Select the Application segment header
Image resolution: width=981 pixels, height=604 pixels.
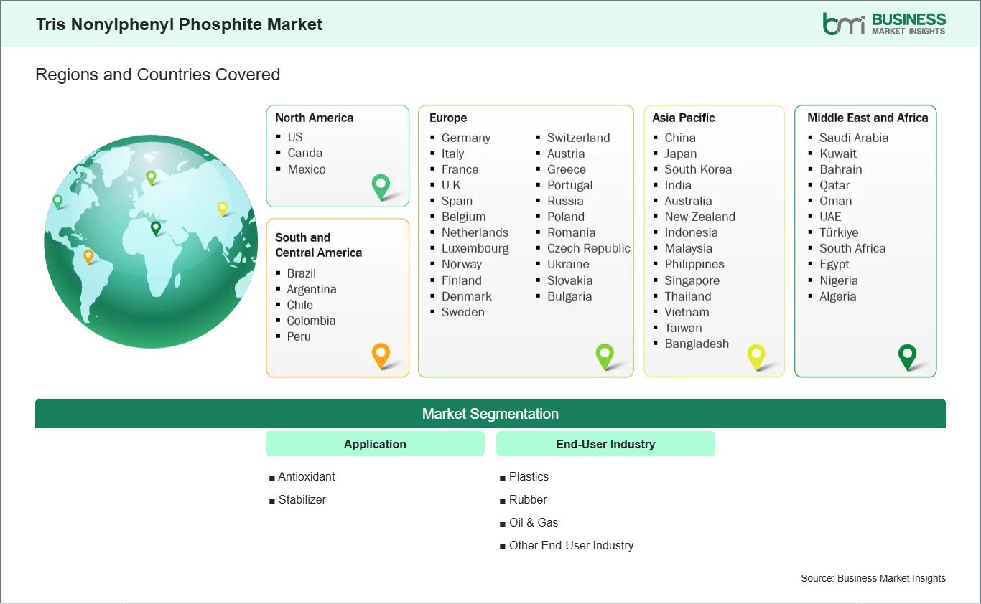coord(375,444)
